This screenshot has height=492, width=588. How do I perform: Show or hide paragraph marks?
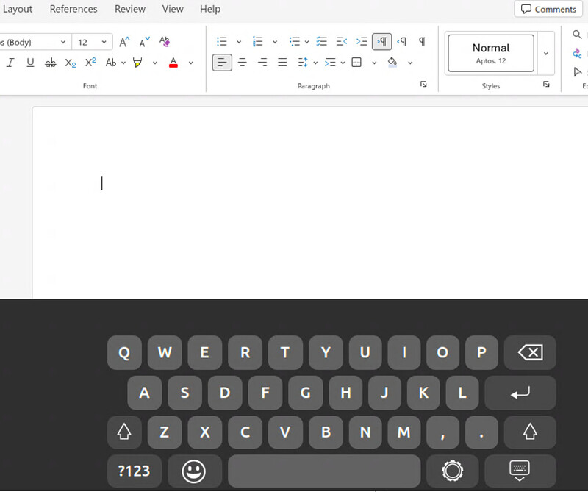[422, 41]
